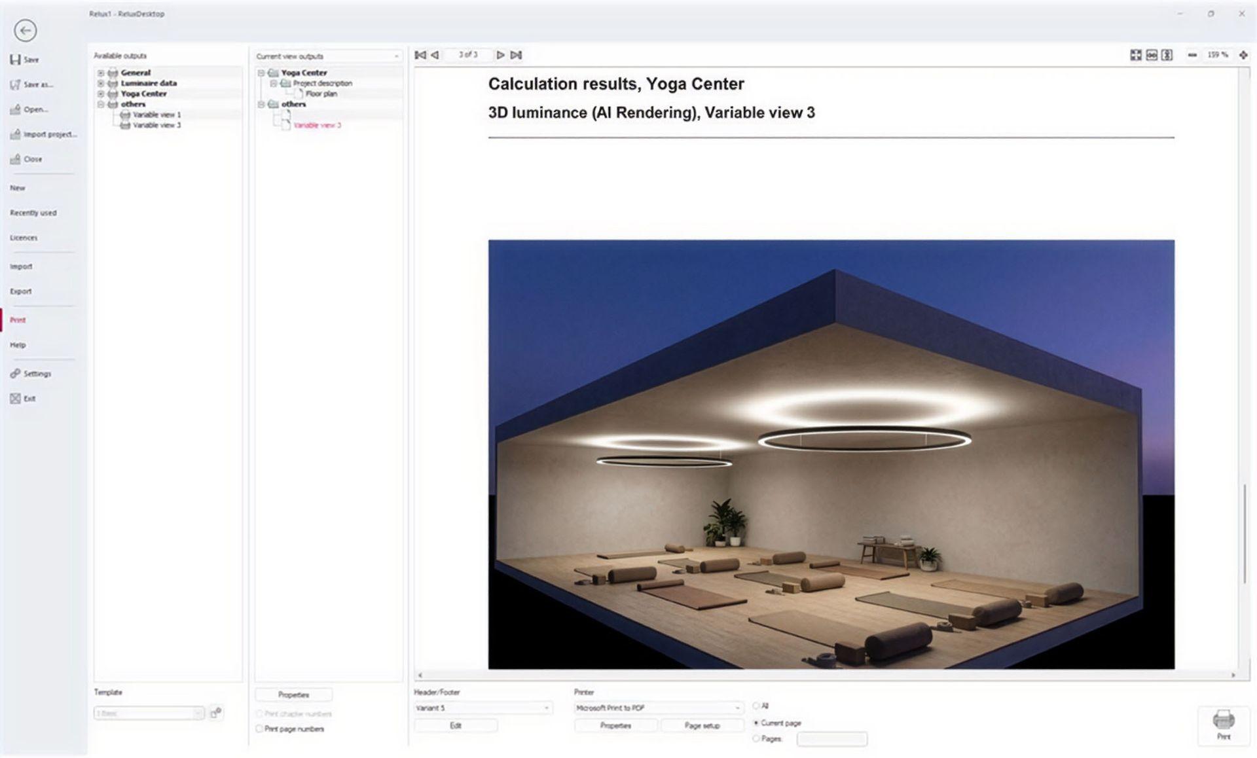Click the horizontal scrollbar right arrow
This screenshot has width=1257, height=758.
(x=1233, y=675)
